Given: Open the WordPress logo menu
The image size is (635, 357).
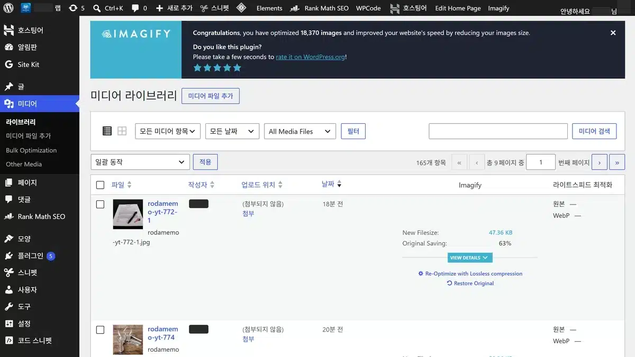Looking at the screenshot, I should click(x=8, y=8).
